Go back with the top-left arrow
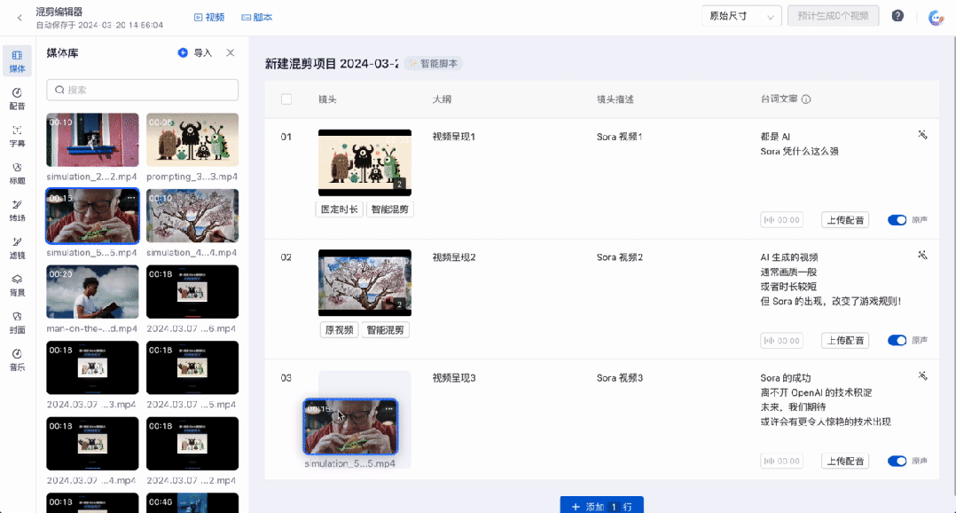Image resolution: width=956 pixels, height=513 pixels. 20,18
